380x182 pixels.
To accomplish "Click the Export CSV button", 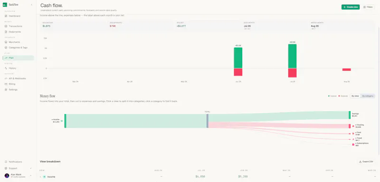I will (x=366, y=162).
